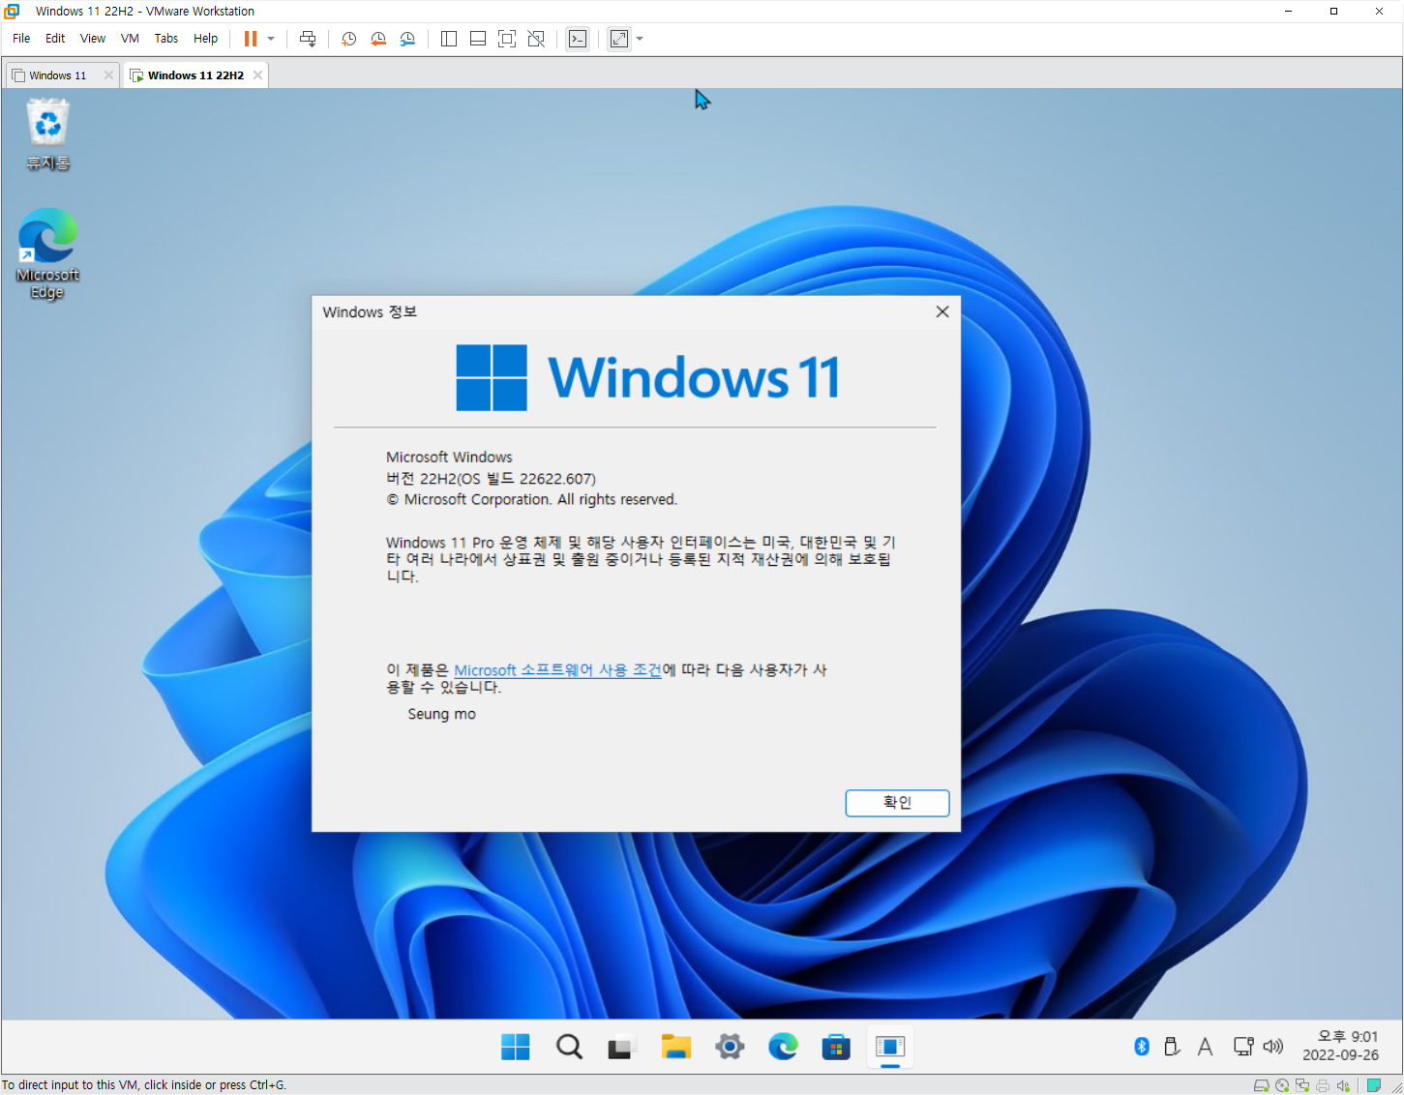The image size is (1404, 1095).
Task: Open the View menu
Action: 93,39
